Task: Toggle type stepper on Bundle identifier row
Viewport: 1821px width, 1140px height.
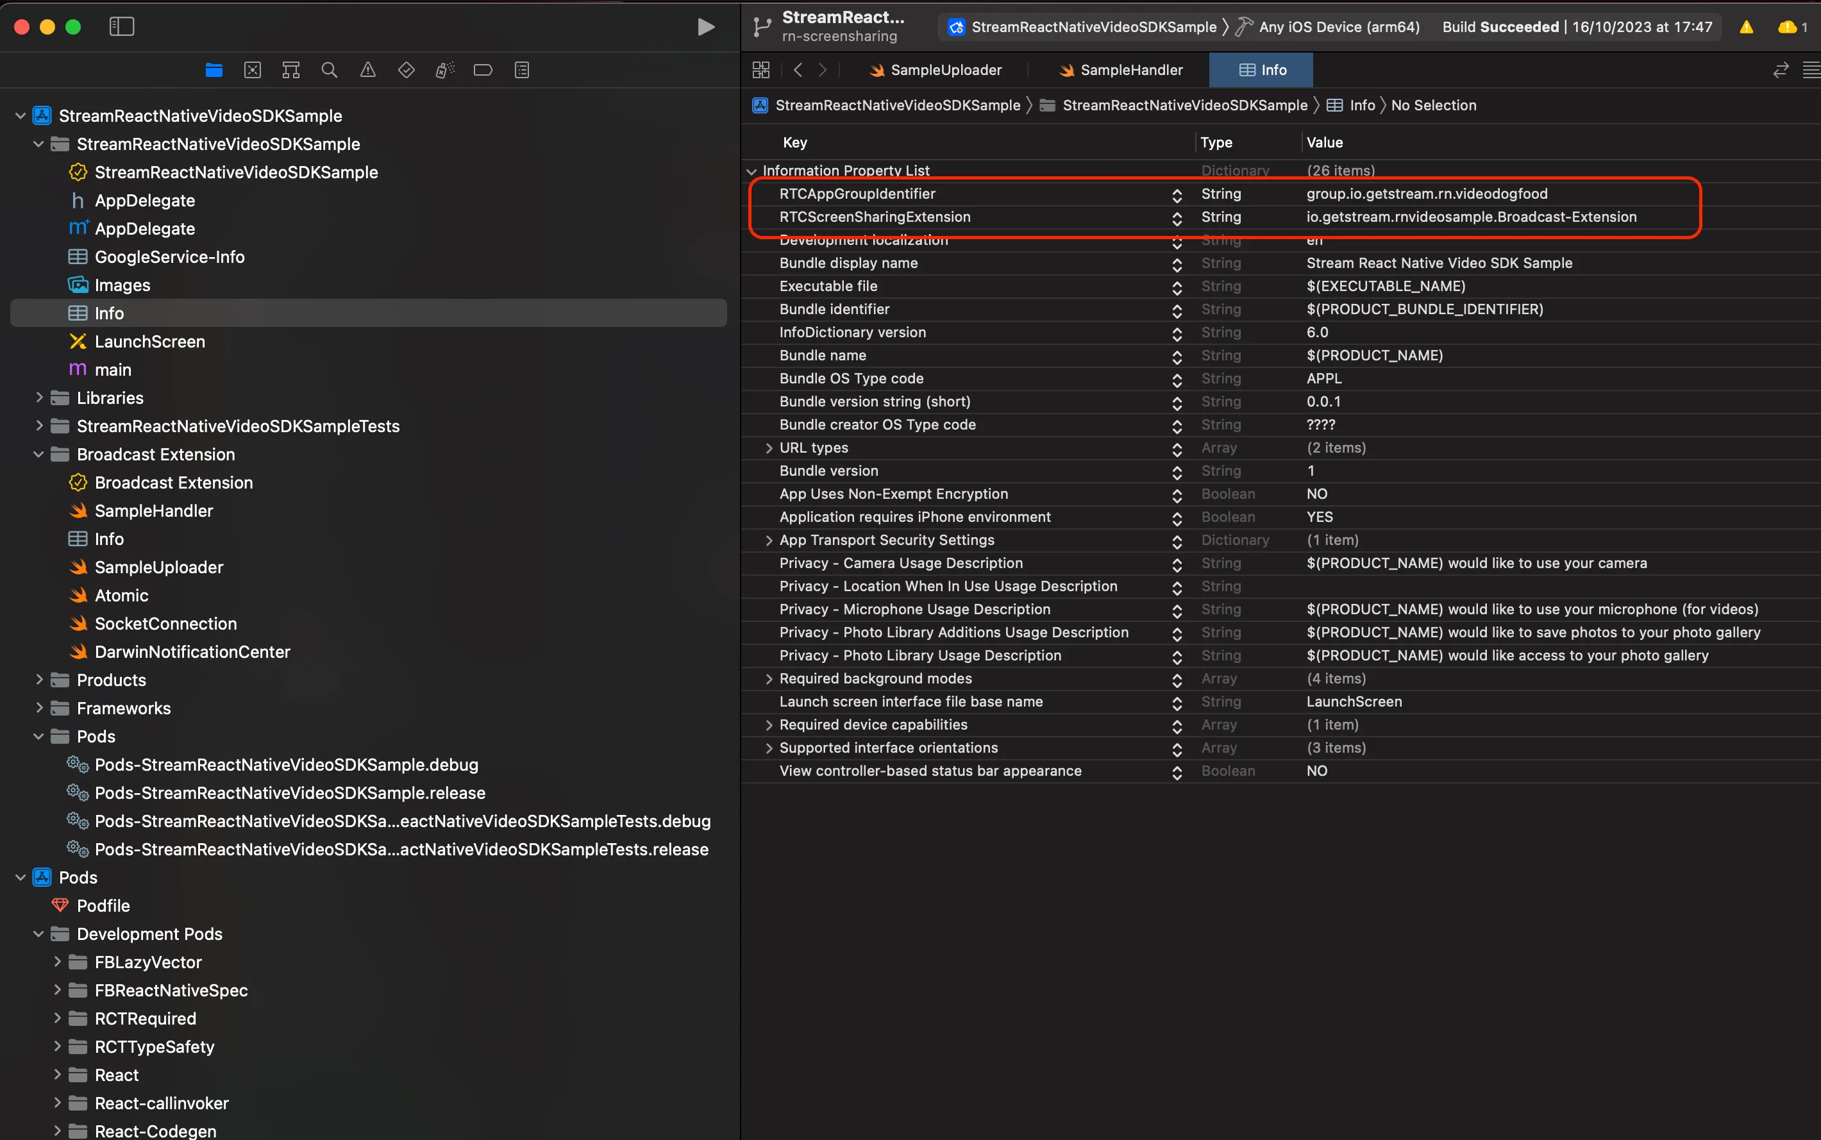Action: [1177, 309]
